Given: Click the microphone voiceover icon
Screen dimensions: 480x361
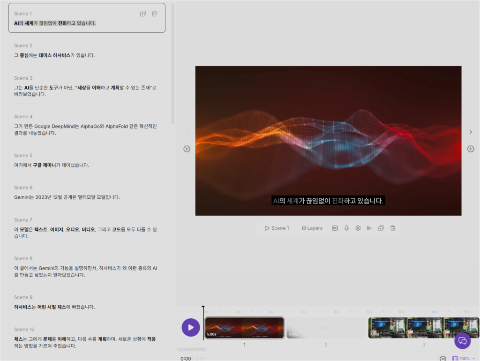Looking at the screenshot, I should (x=346, y=228).
